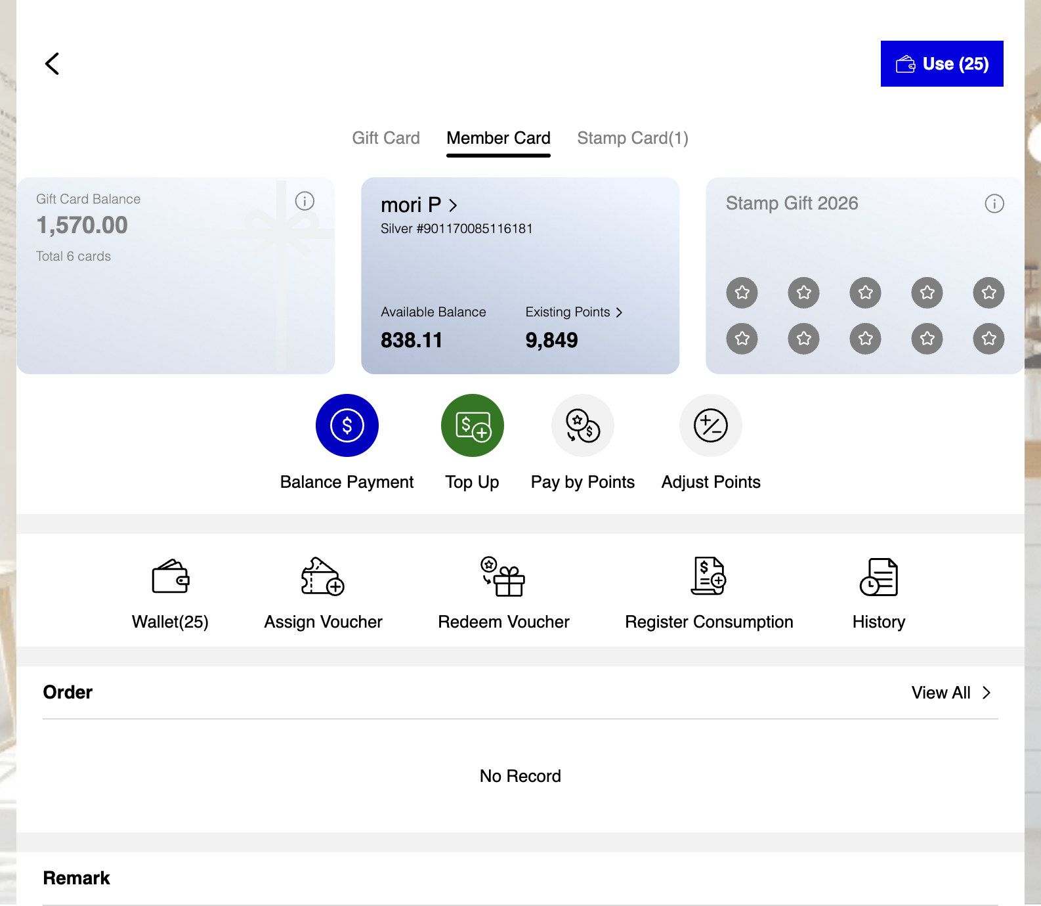Click the Use (25) button
The width and height of the screenshot is (1041, 906).
coord(942,64)
